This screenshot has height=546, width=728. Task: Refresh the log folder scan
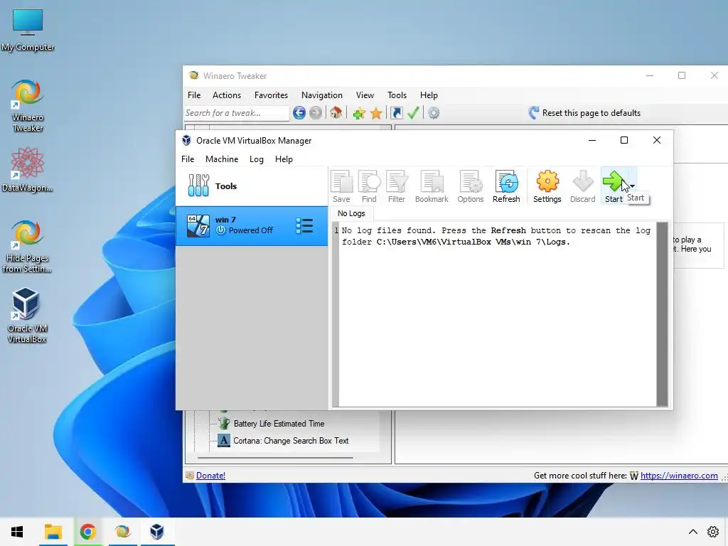pyautogui.click(x=506, y=186)
